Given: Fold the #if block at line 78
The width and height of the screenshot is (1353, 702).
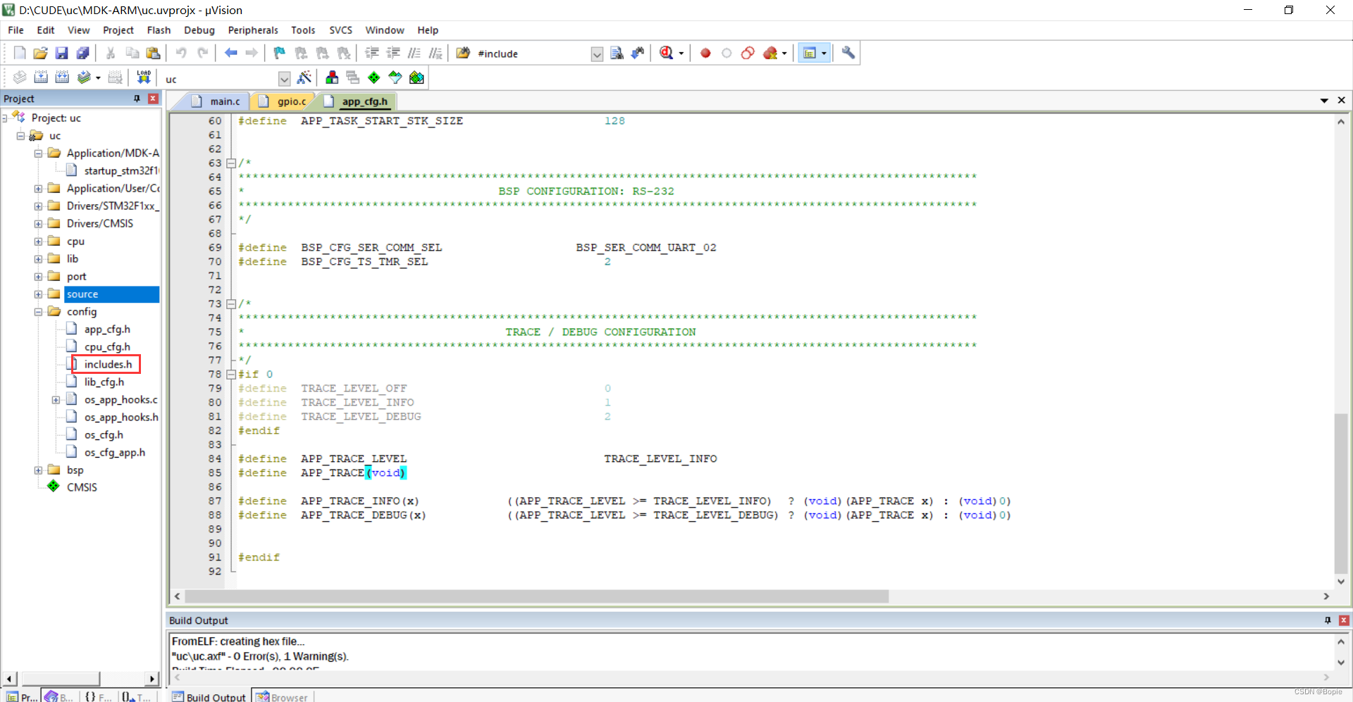Looking at the screenshot, I should tap(230, 375).
